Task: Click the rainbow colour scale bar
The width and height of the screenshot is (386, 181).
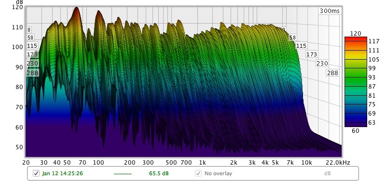Action: [356, 82]
